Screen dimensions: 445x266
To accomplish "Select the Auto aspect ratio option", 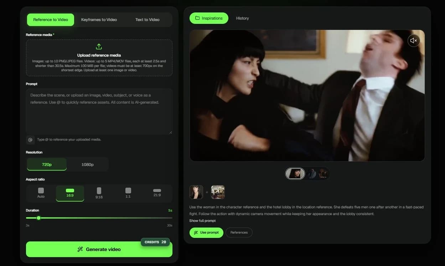I will (41, 193).
